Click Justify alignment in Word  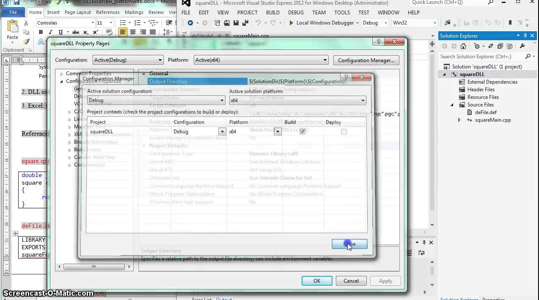(x=153, y=32)
